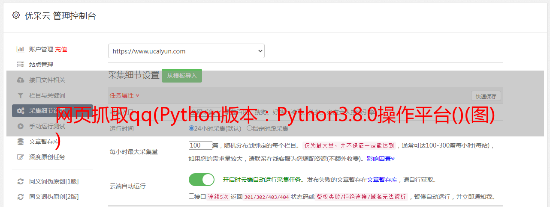Click the refresh icon for 同义词伪原创[1版]
The image size is (550, 207).
tap(20, 181)
